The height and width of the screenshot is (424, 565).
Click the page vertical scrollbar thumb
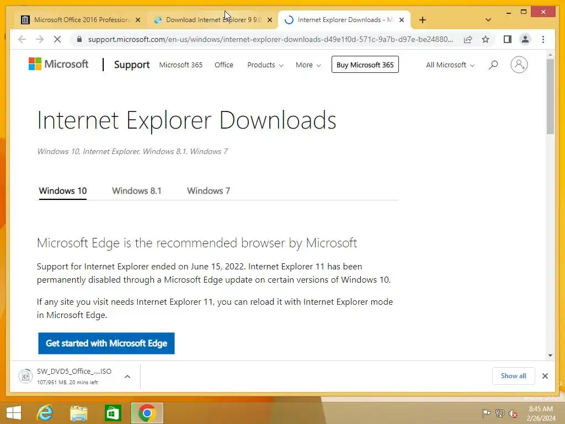click(x=550, y=96)
